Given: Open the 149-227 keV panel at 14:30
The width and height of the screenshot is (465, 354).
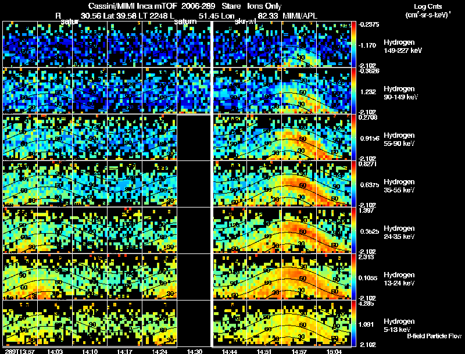Looking at the screenshot, I should [x=194, y=45].
